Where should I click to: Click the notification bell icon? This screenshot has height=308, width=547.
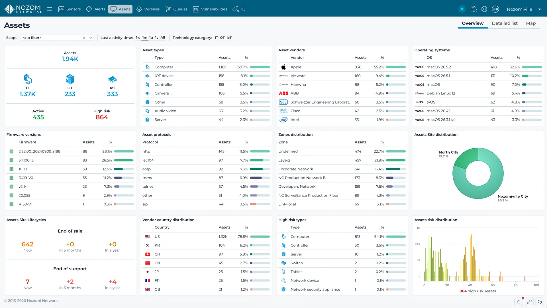click(519, 302)
